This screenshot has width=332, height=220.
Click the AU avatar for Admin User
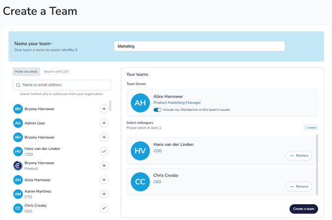pos(18,123)
